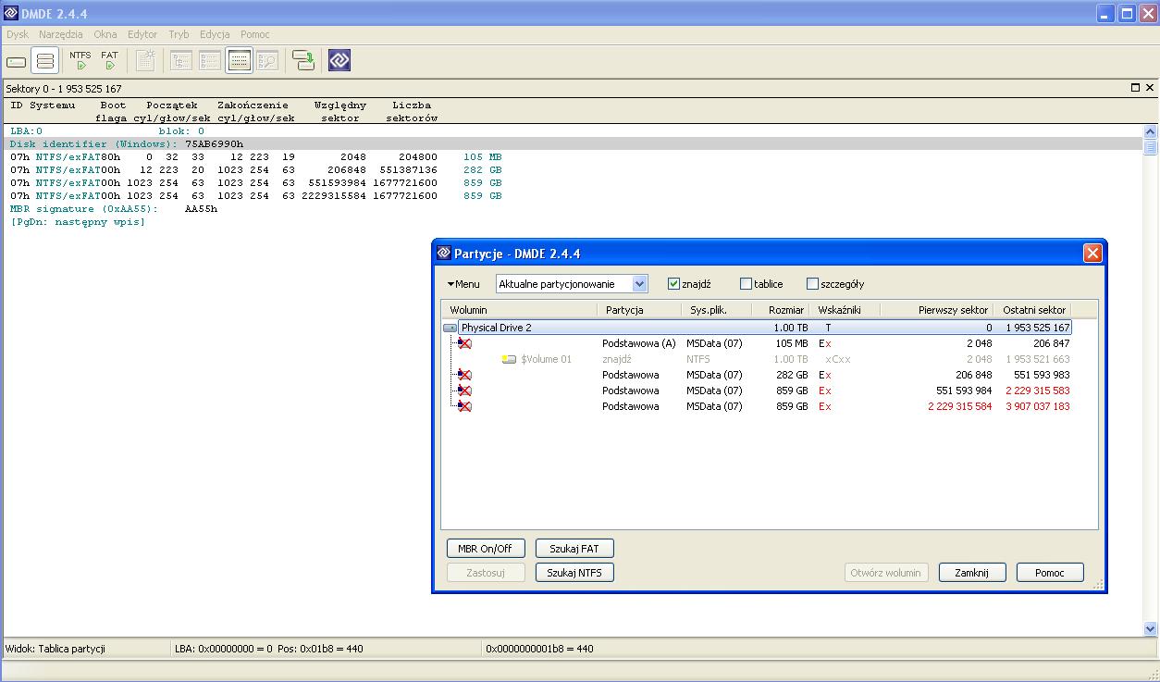1160x682 pixels.
Task: Open the Narzędzia menu
Action: click(x=61, y=34)
